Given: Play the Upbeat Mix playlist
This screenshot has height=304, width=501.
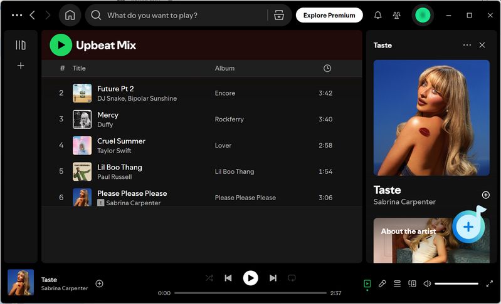Looking at the screenshot, I should [61, 45].
